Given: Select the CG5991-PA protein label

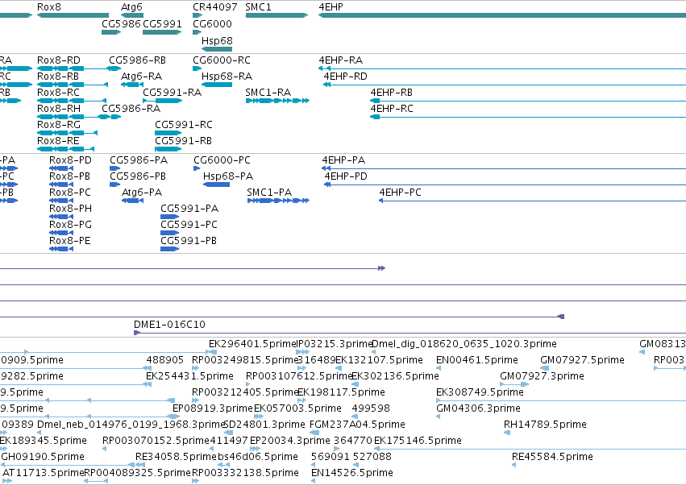Looking at the screenshot, I should coord(189,209).
